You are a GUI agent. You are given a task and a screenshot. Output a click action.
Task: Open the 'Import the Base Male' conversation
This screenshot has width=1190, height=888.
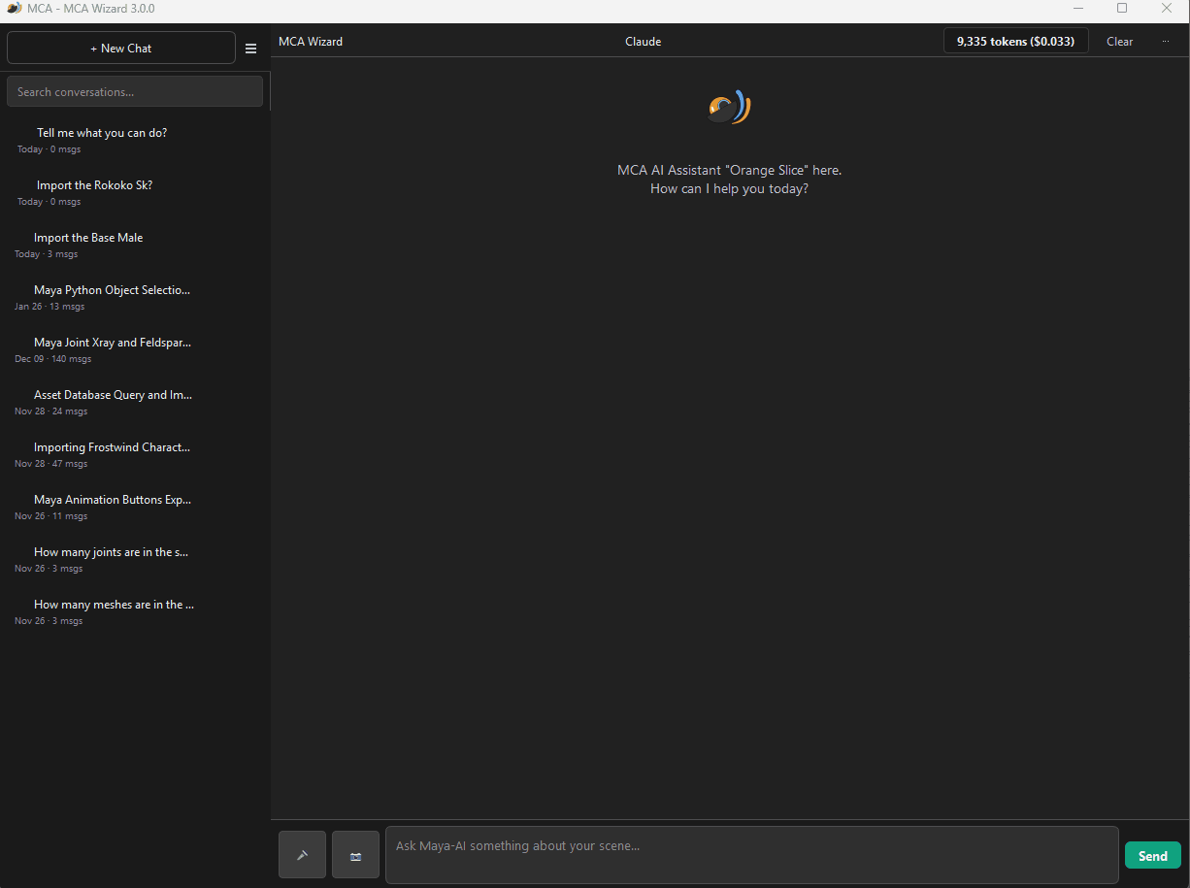pos(135,246)
